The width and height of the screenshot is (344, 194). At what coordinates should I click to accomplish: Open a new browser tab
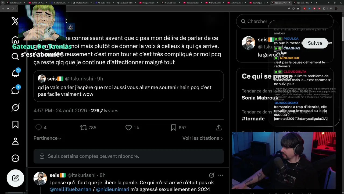coord(316,3)
